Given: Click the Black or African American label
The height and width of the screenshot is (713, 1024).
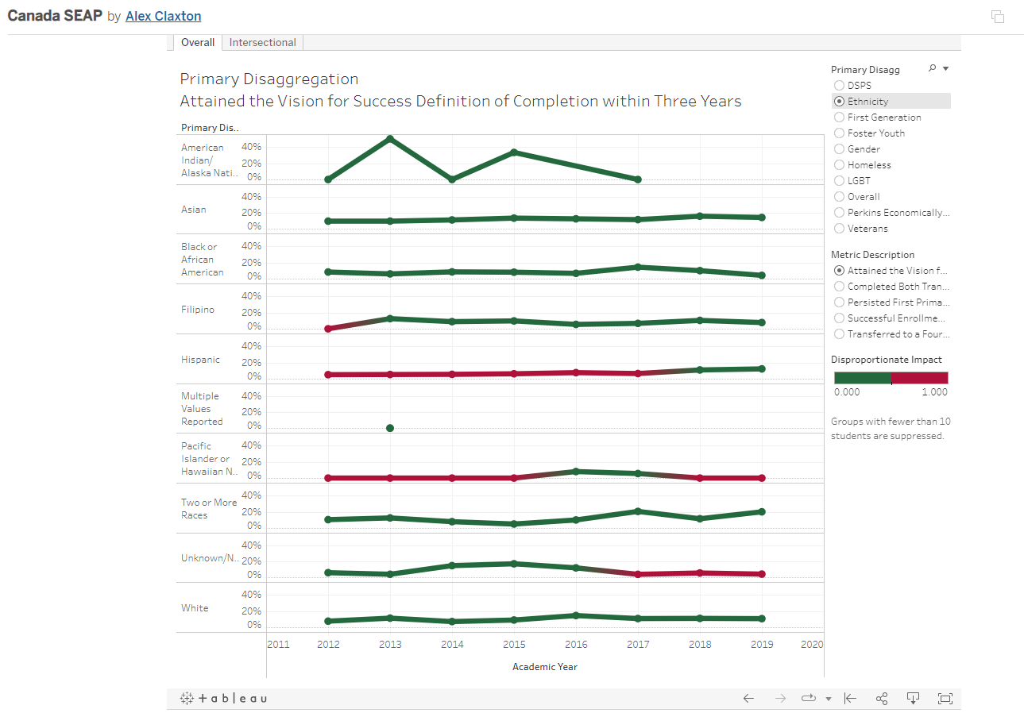Looking at the screenshot, I should (203, 260).
